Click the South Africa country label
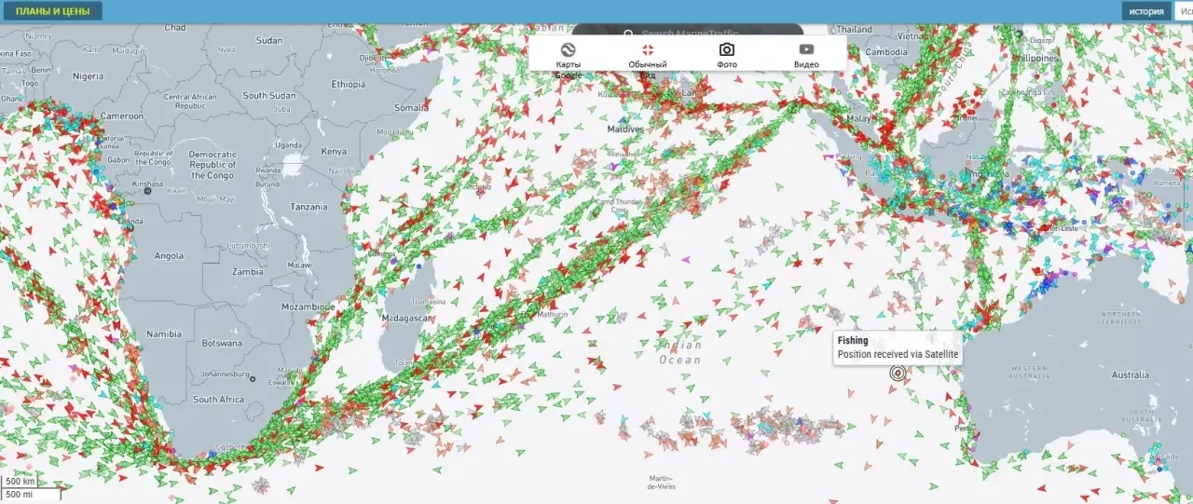The height and width of the screenshot is (504, 1193). click(219, 400)
